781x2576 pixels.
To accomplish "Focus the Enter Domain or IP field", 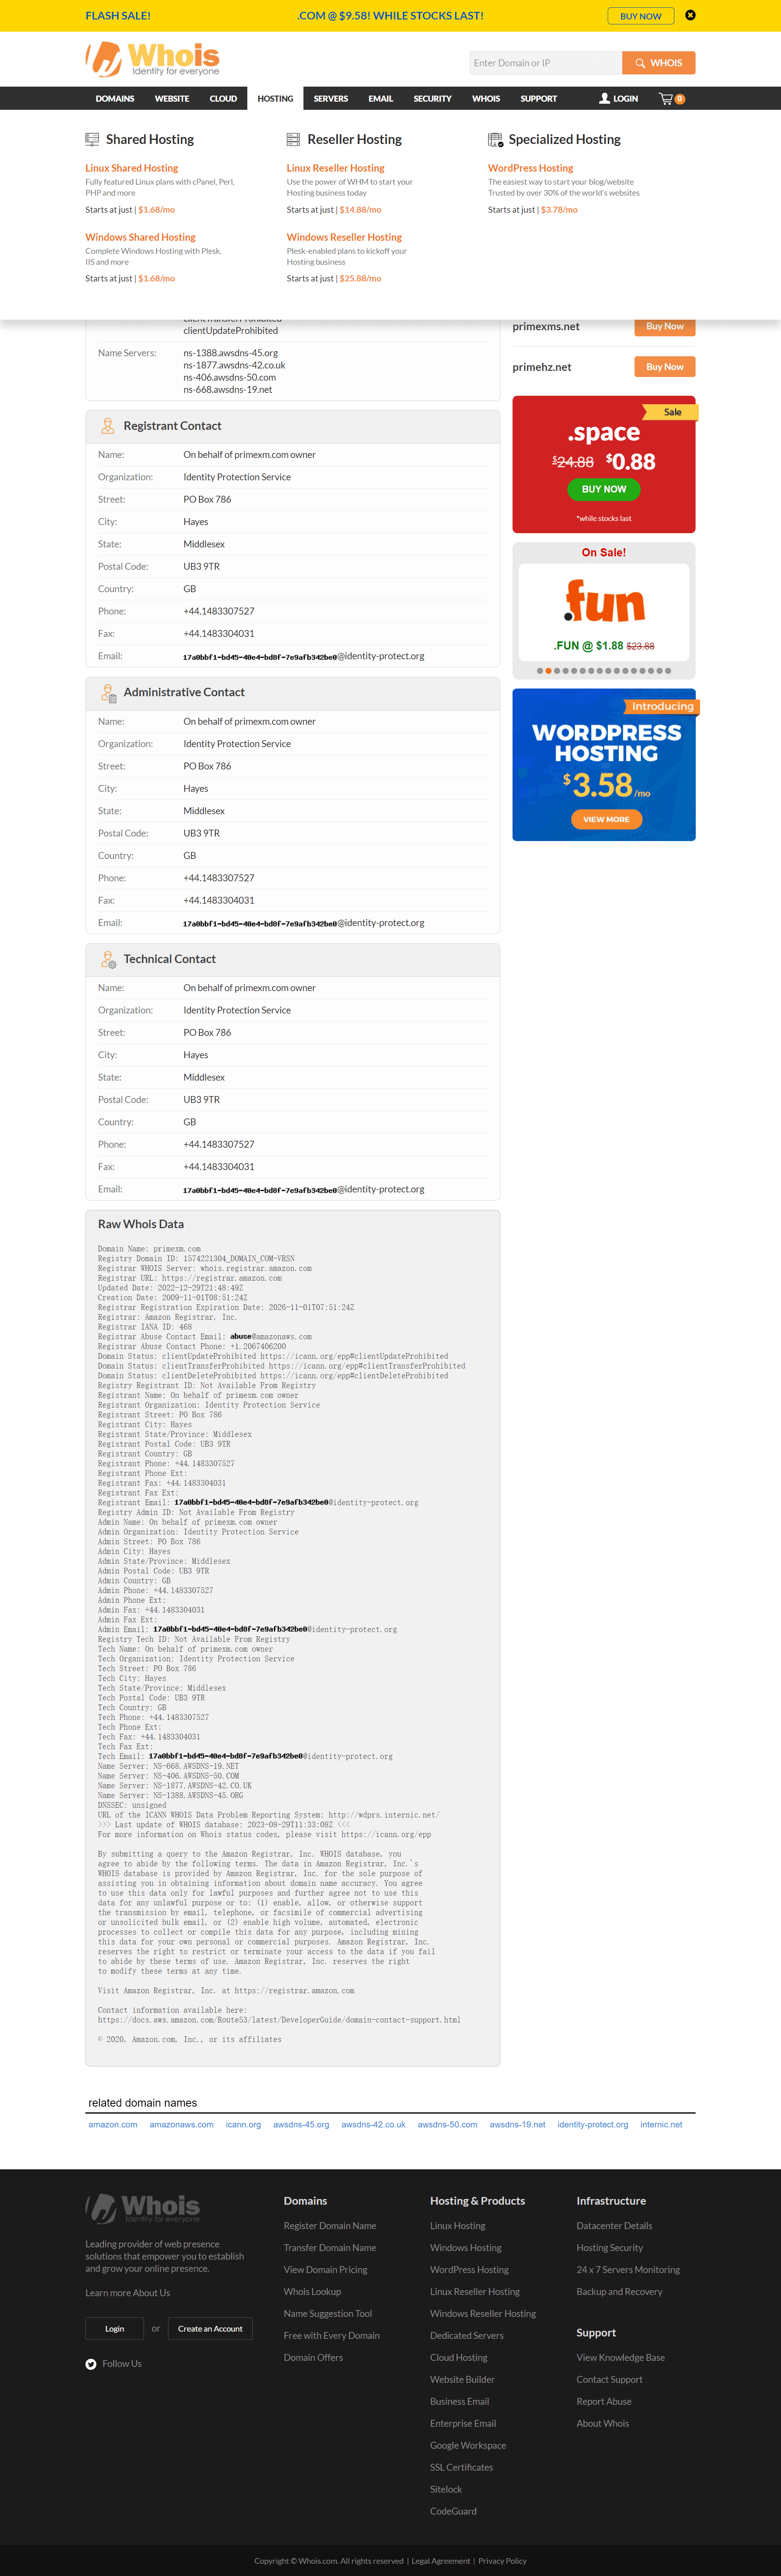I will [x=545, y=63].
